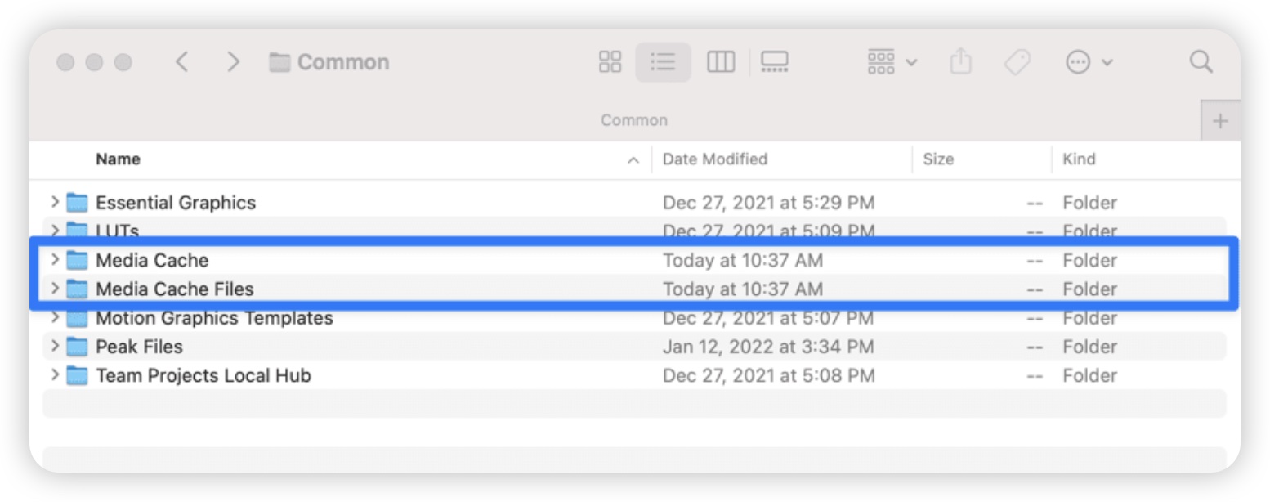Select Team Projects Local Hub folder icon

click(77, 375)
